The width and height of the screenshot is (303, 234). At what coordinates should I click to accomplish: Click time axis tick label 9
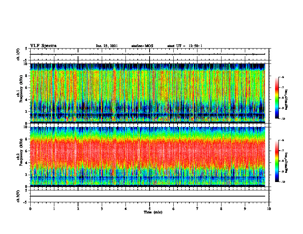(245, 209)
